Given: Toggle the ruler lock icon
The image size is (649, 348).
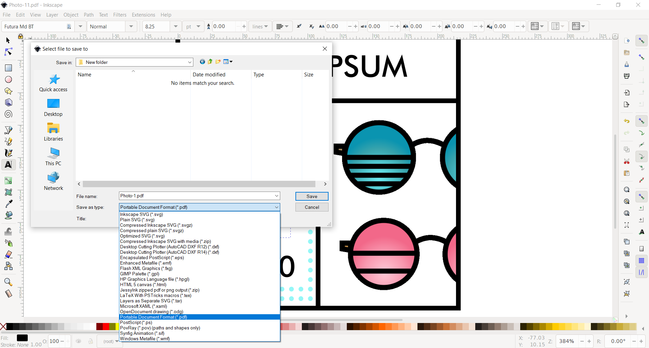Looking at the screenshot, I should pos(21,36).
